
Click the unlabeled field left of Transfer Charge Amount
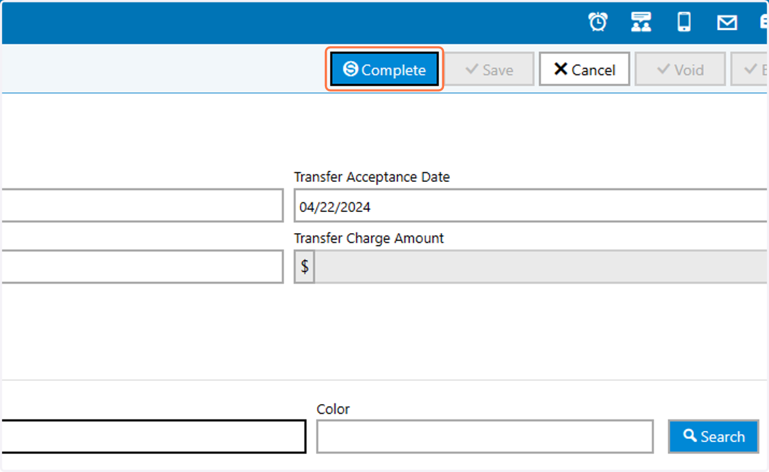[142, 266]
